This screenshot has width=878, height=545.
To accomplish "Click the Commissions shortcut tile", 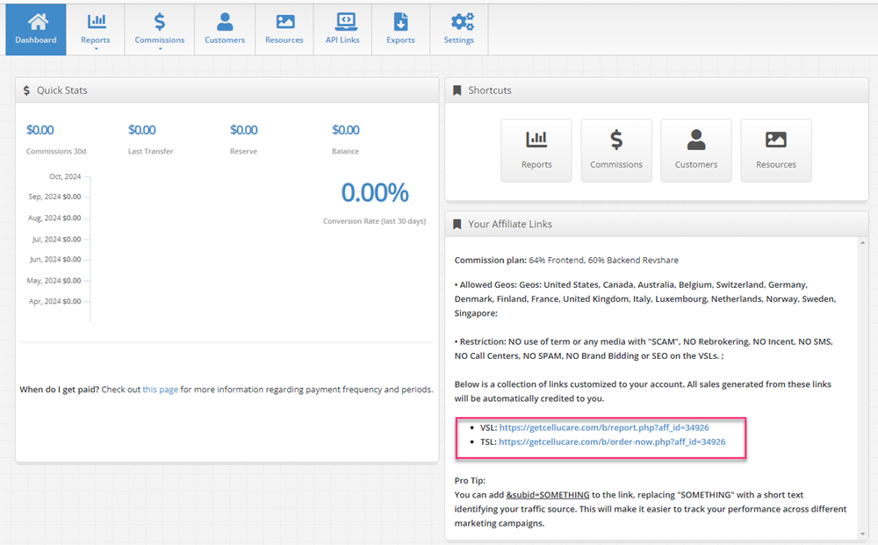I will click(615, 150).
